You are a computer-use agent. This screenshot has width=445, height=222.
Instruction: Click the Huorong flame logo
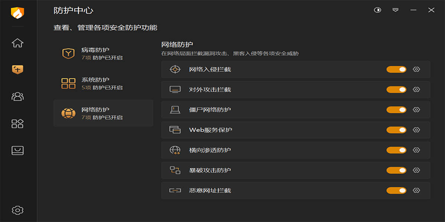[17, 13]
